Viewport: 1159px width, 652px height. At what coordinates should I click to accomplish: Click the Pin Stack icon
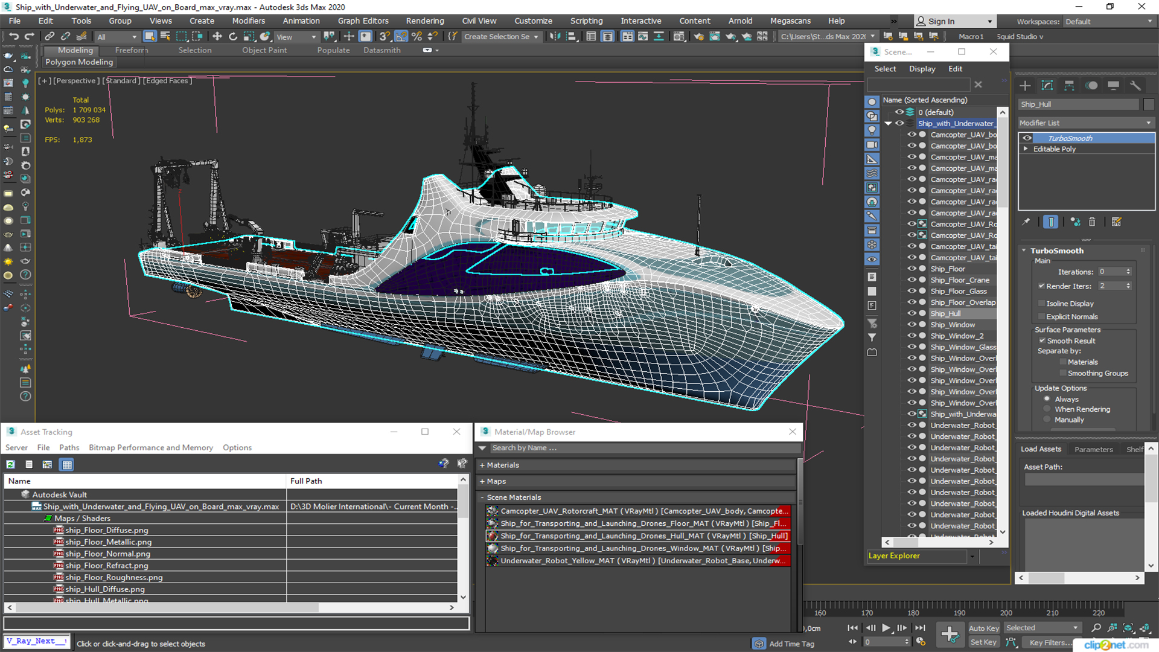tap(1026, 222)
